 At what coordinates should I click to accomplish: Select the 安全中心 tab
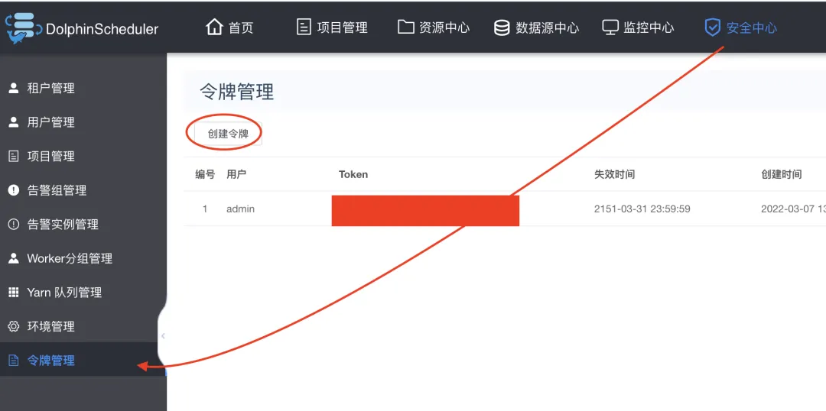coord(740,28)
